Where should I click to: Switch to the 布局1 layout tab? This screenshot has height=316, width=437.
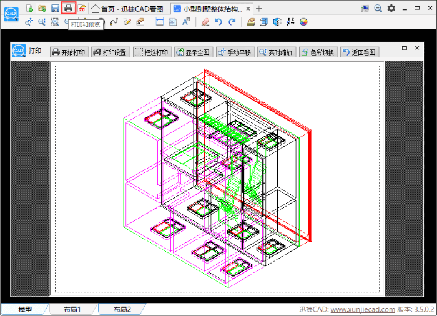(72, 309)
